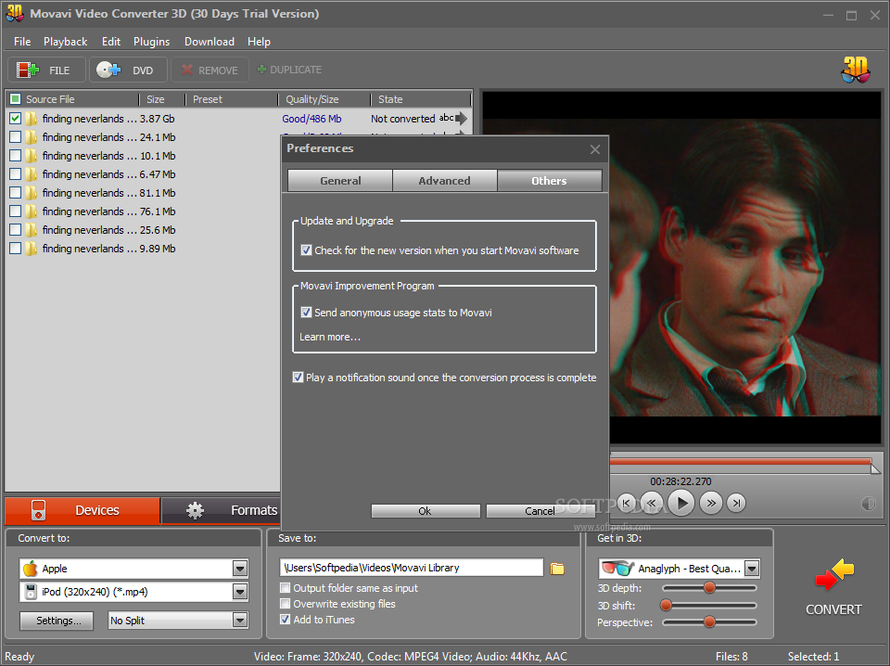Click the abc rename icon in first row
The height and width of the screenshot is (666, 890).
[x=446, y=118]
